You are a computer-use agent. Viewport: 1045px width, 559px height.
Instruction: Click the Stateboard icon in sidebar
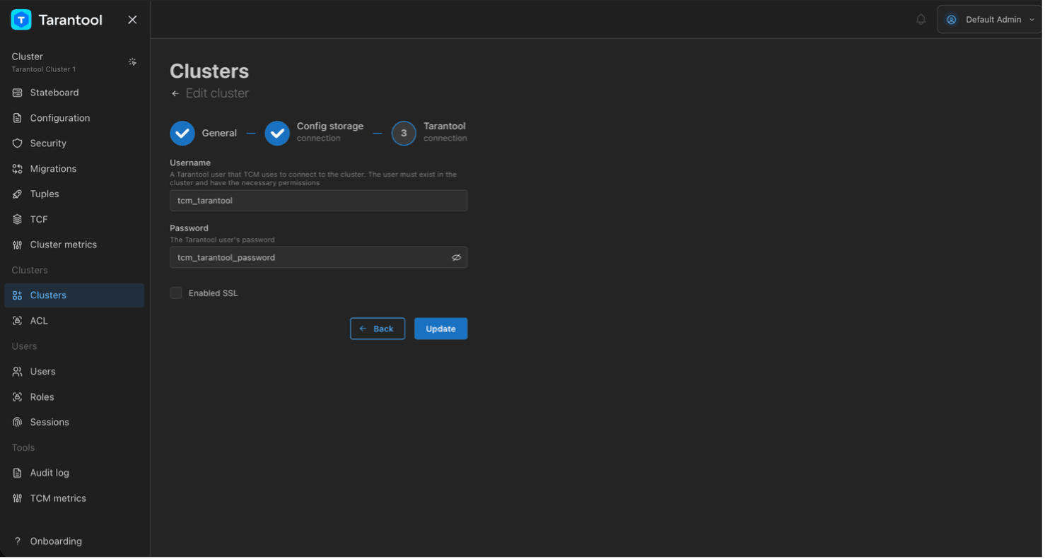click(18, 93)
